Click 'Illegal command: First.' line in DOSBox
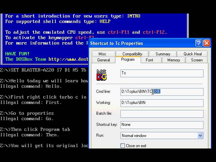Screen dimensions: 216x162 click(31, 103)
